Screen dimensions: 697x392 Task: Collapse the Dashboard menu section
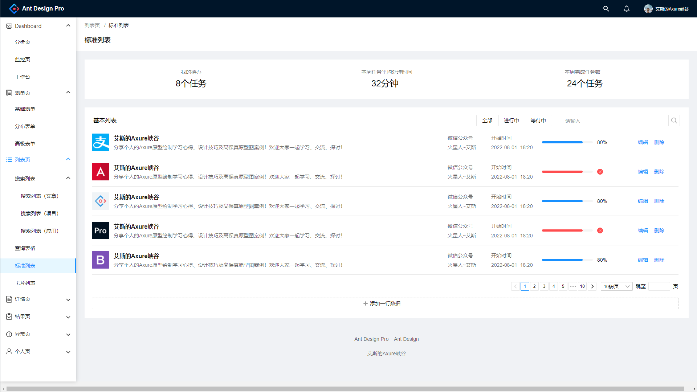point(68,25)
